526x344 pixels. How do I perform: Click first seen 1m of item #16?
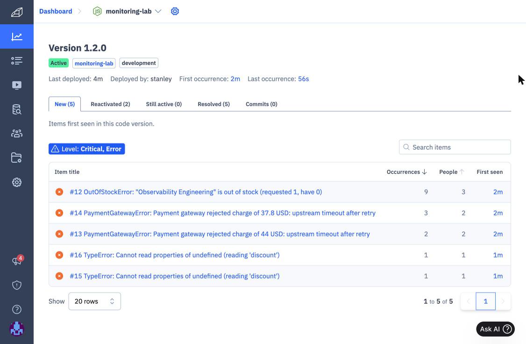coord(498,255)
